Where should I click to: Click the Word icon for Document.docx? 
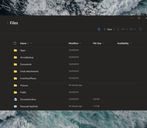[x=15, y=99]
